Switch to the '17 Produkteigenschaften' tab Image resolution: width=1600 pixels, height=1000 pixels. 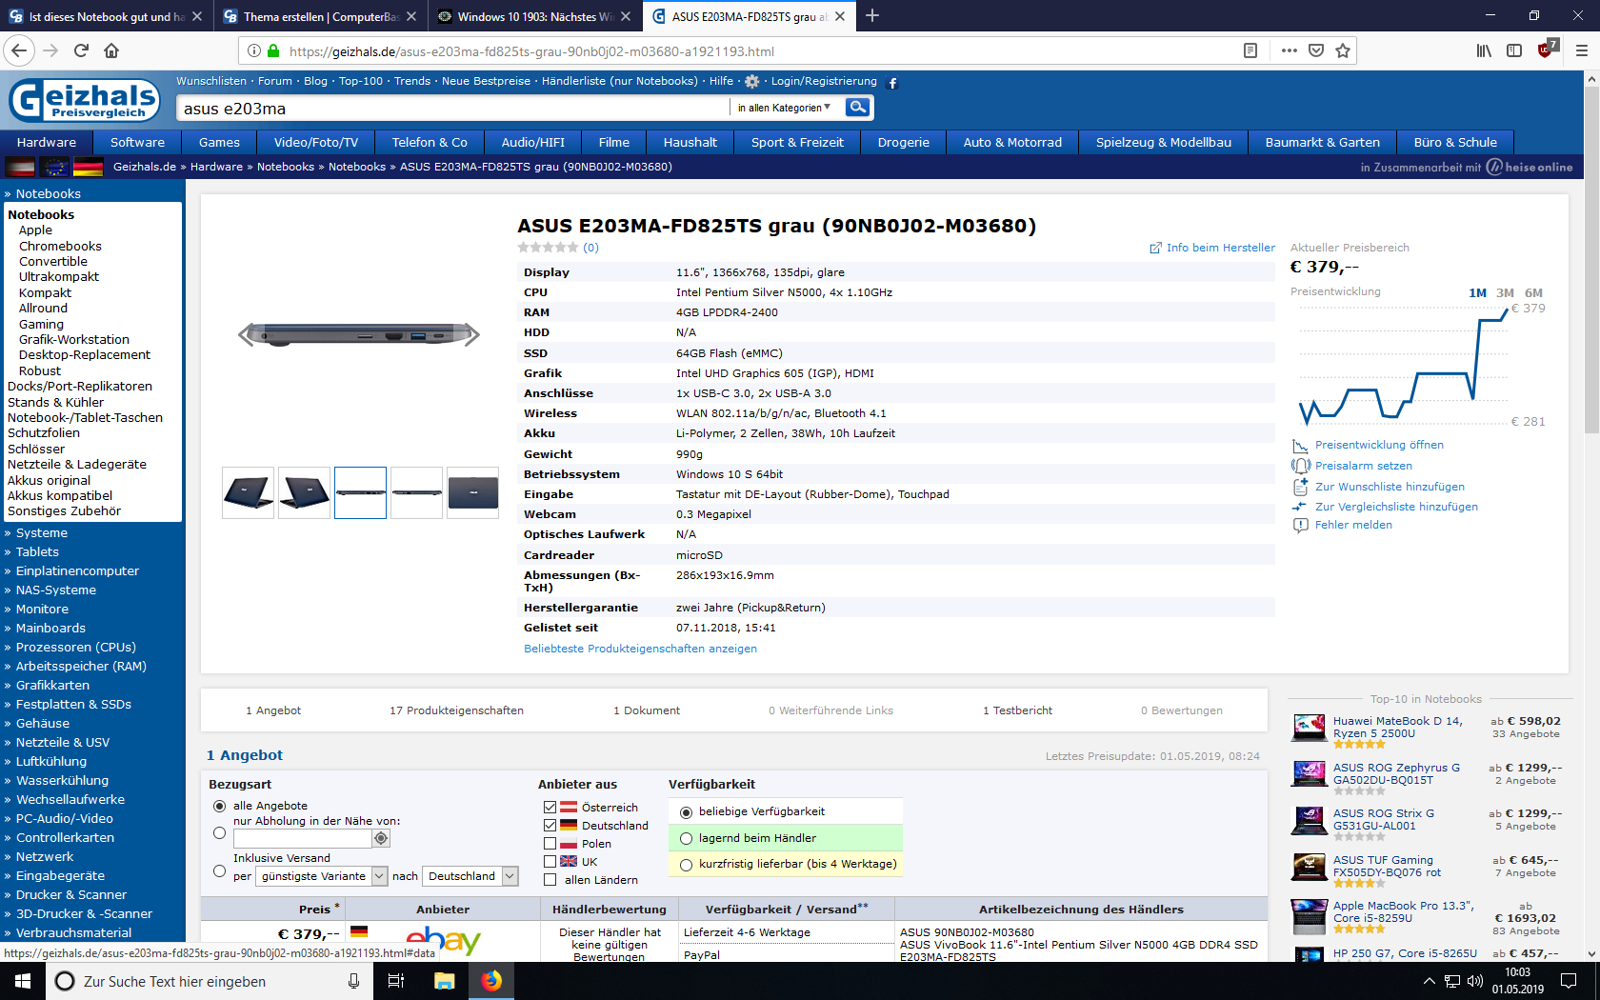click(456, 710)
